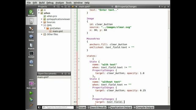Open the File menu
196x110 pixels.
29,3
